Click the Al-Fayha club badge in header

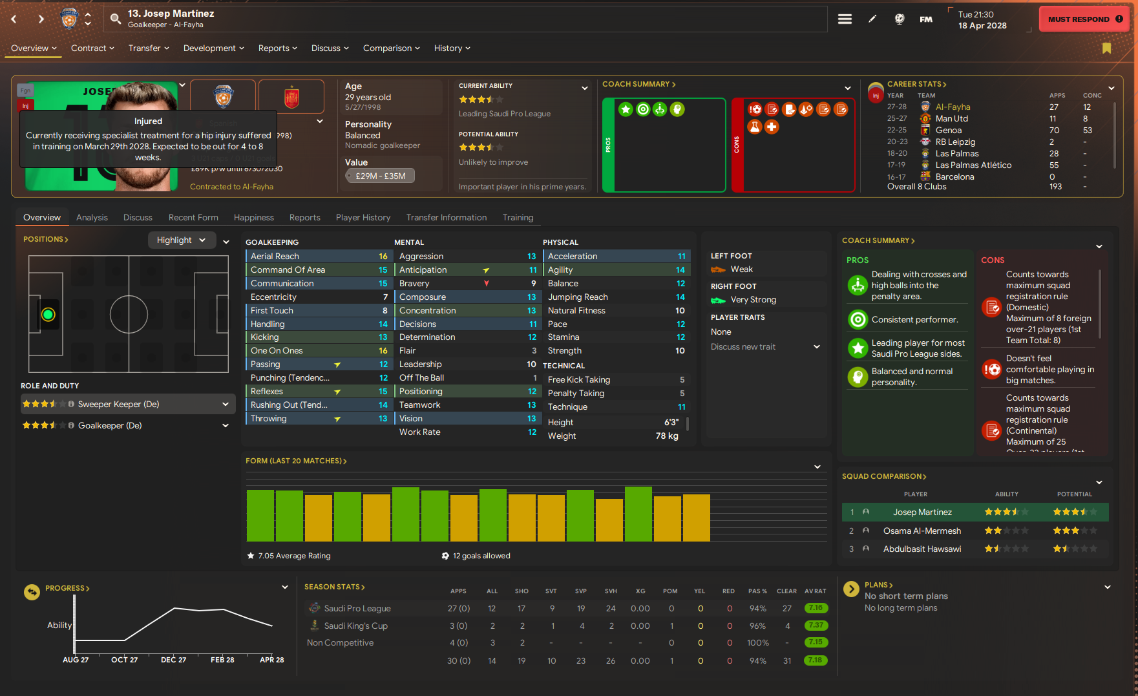click(69, 19)
